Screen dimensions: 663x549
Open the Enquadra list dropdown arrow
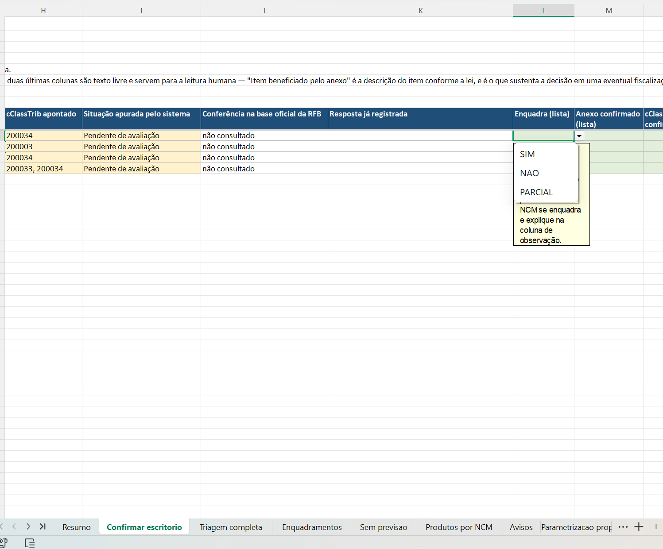point(579,136)
